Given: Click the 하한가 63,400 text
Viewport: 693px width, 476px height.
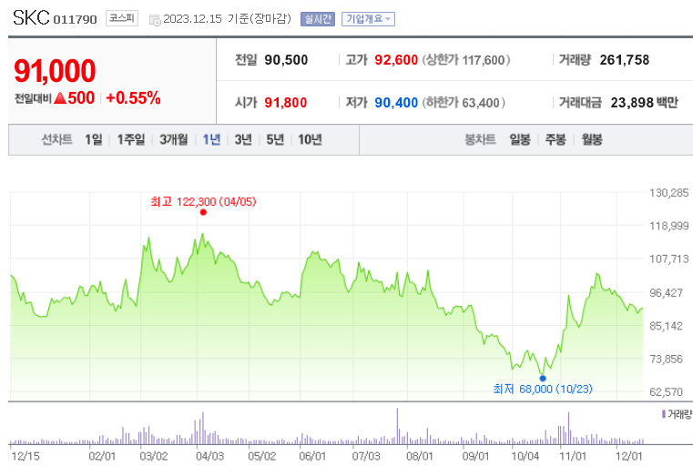Looking at the screenshot, I should click(464, 103).
